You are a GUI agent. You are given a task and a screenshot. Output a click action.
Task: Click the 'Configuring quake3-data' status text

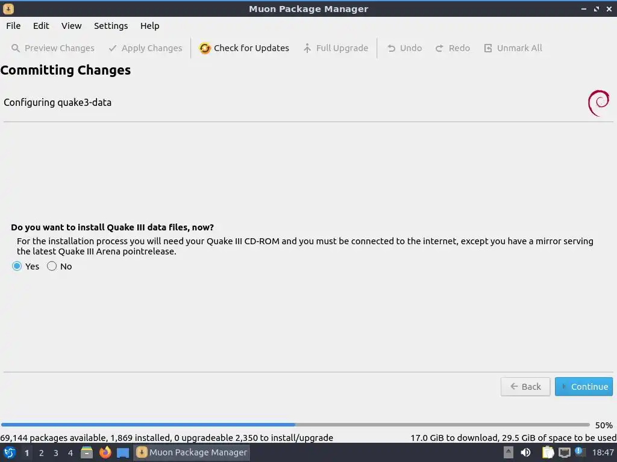pyautogui.click(x=57, y=102)
